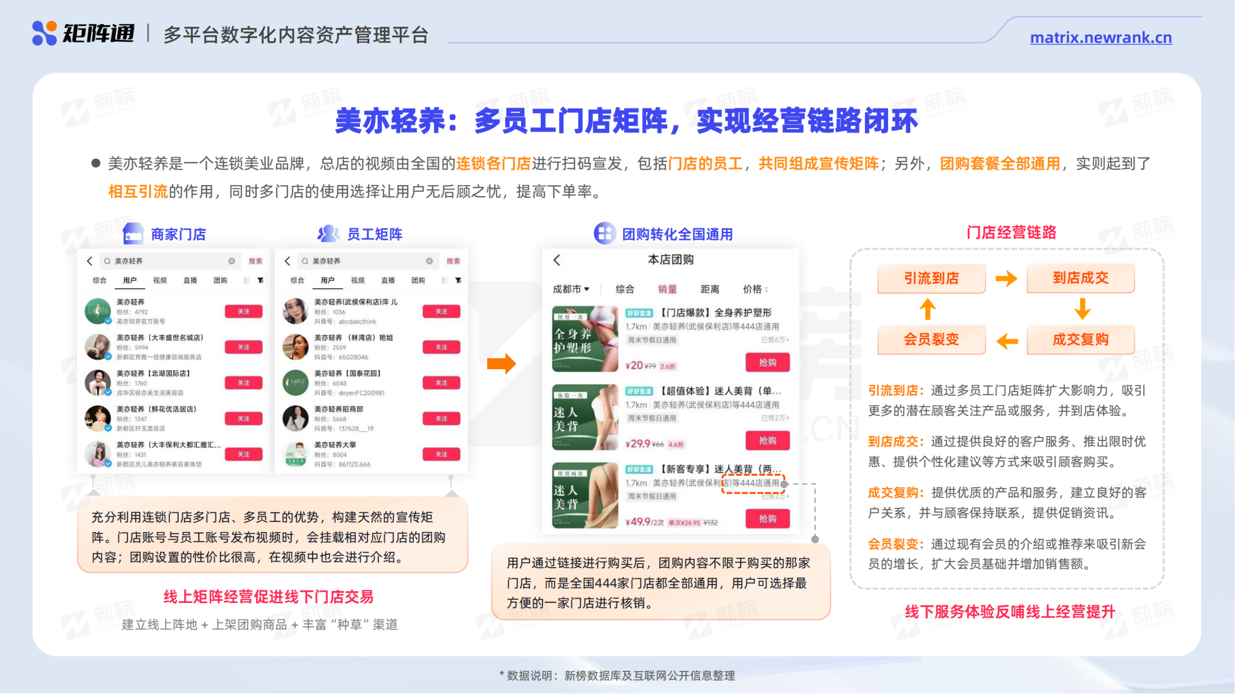Open the matrix.newrank.cn link
Image resolution: width=1235 pixels, height=694 pixels.
tap(1101, 37)
